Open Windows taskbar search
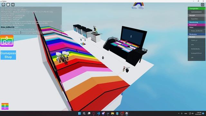 84,113
